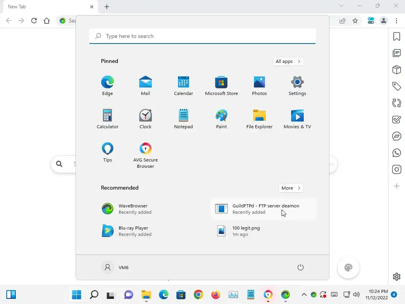The width and height of the screenshot is (405, 304).
Task: Open the Tips app
Action: click(108, 152)
